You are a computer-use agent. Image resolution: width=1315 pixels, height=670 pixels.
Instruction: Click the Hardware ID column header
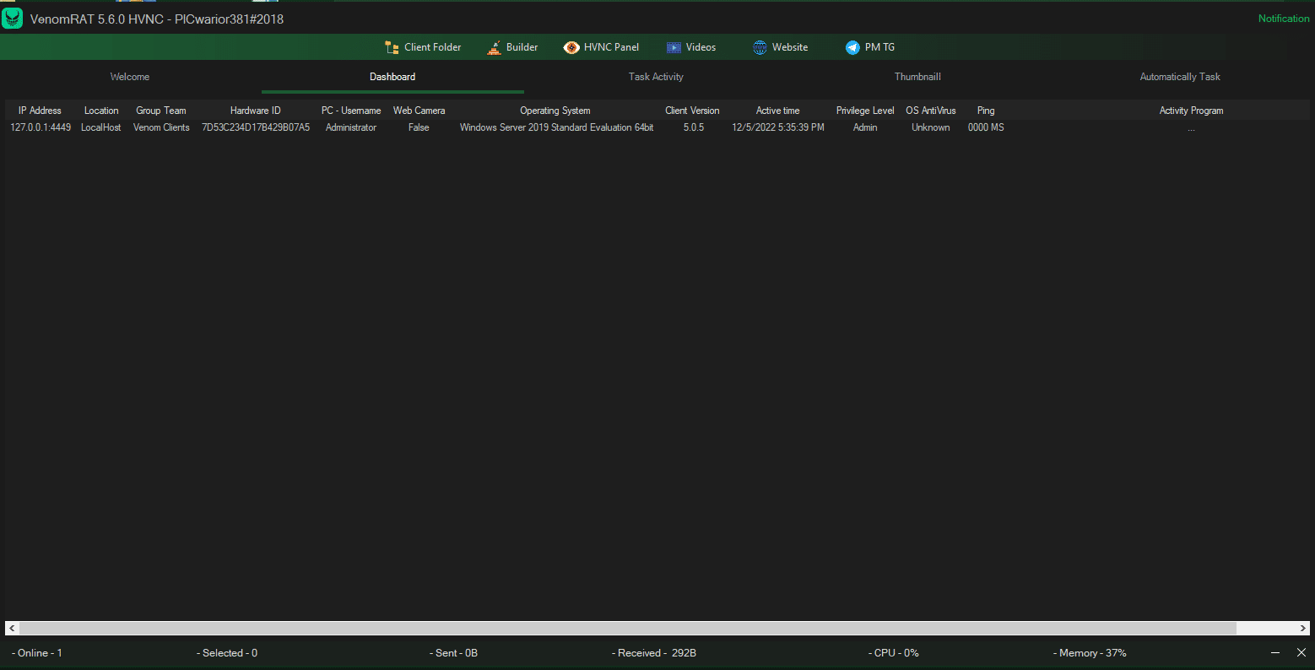point(256,111)
